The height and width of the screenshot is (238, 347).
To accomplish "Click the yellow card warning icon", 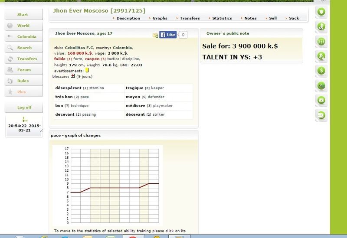I will coord(87,70).
